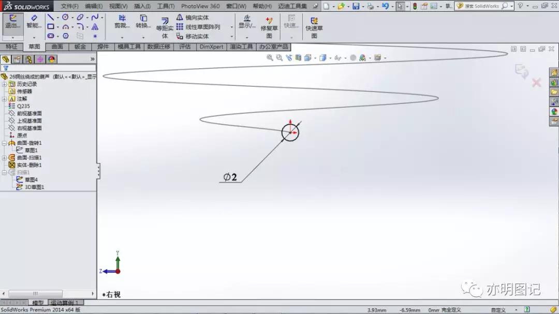Open the 剪裁 dropdown arrow
This screenshot has width=559, height=314.
click(122, 37)
